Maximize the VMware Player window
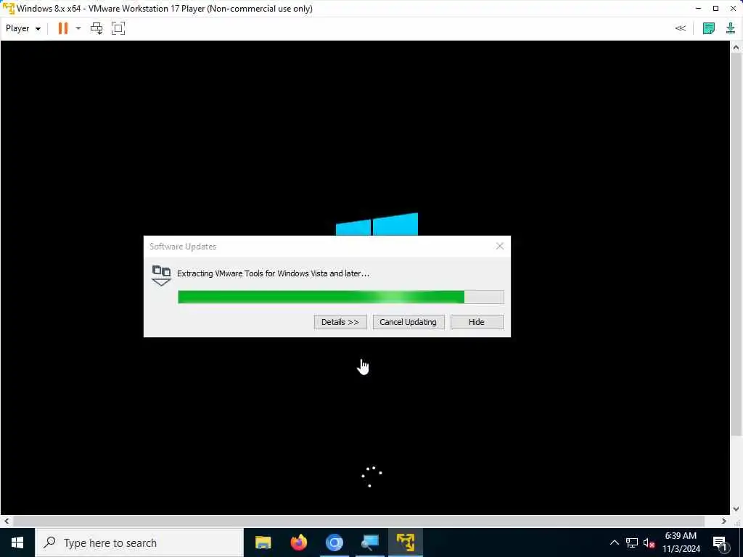Image resolution: width=743 pixels, height=557 pixels. pyautogui.click(x=715, y=9)
